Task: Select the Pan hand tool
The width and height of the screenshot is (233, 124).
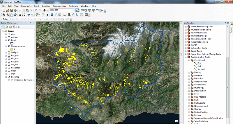Action: (x=11, y=15)
